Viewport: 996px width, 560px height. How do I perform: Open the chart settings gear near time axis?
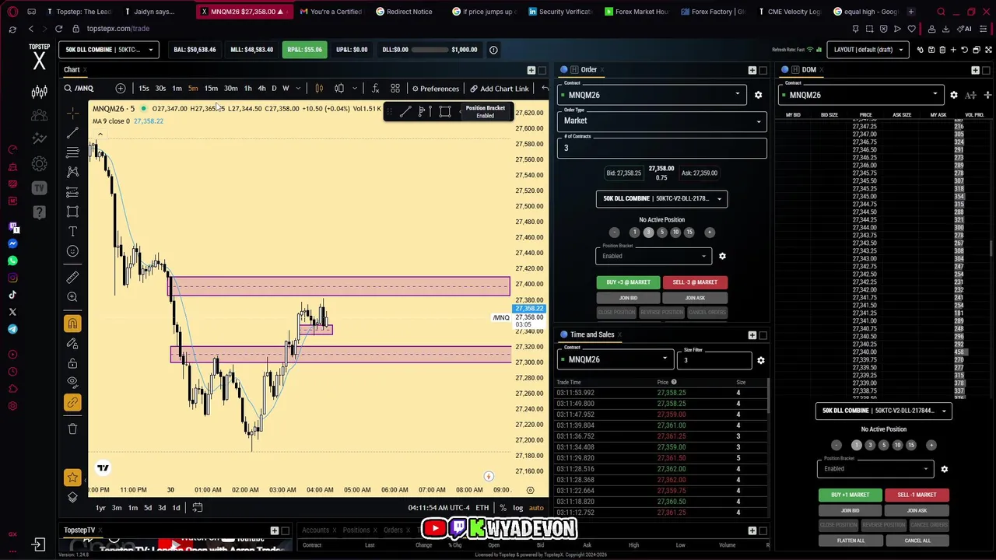tap(530, 490)
